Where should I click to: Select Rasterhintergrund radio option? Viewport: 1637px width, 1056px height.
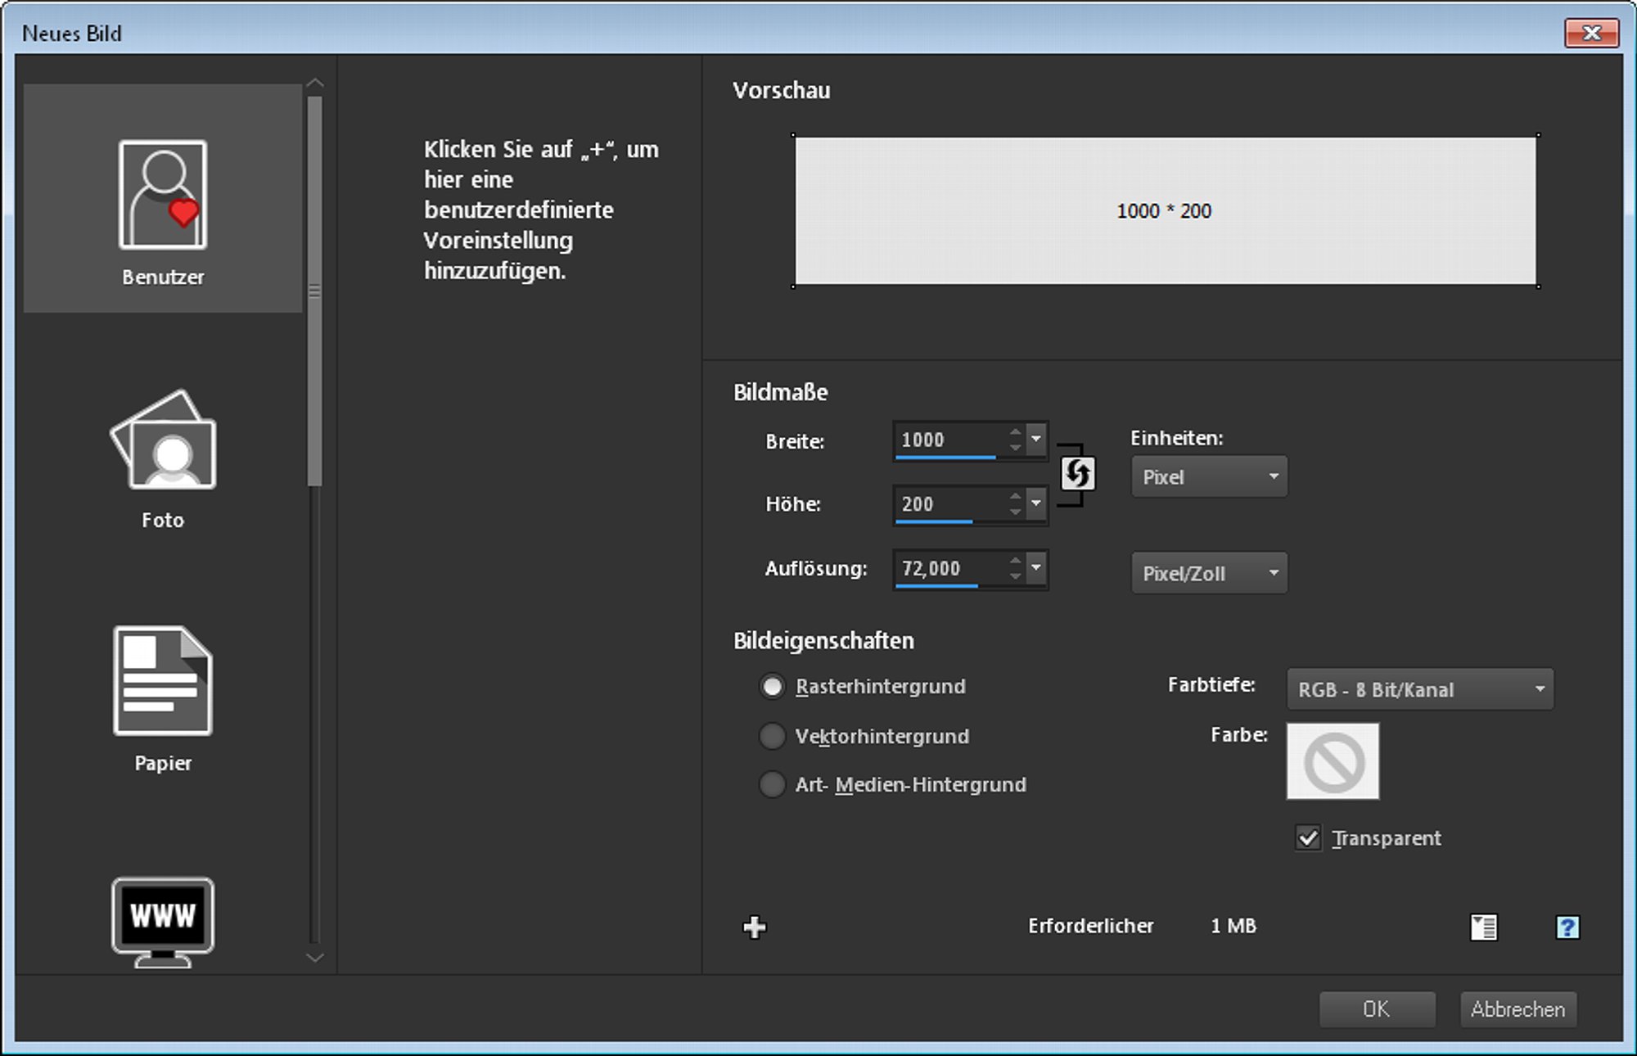(x=772, y=687)
